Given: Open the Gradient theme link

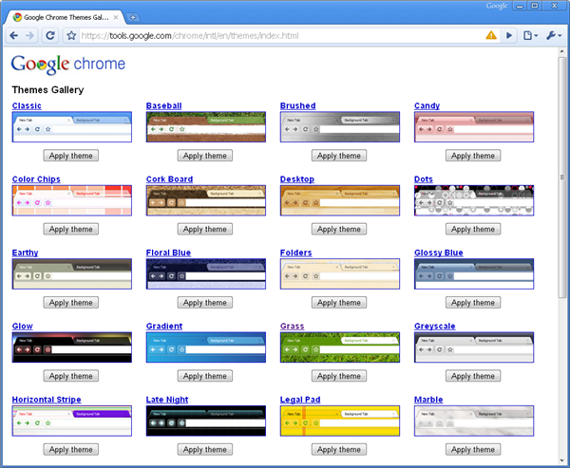Looking at the screenshot, I should (164, 326).
